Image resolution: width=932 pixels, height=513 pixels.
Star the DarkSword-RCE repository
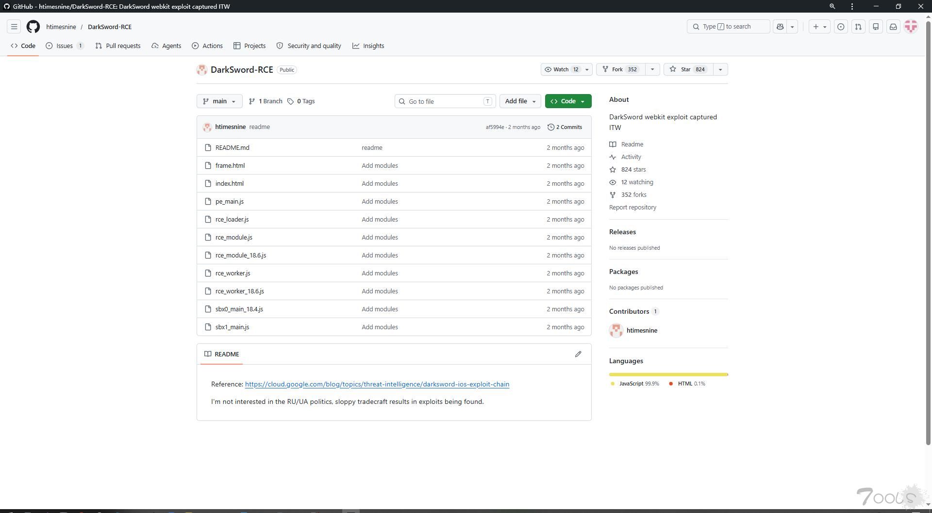click(688, 69)
